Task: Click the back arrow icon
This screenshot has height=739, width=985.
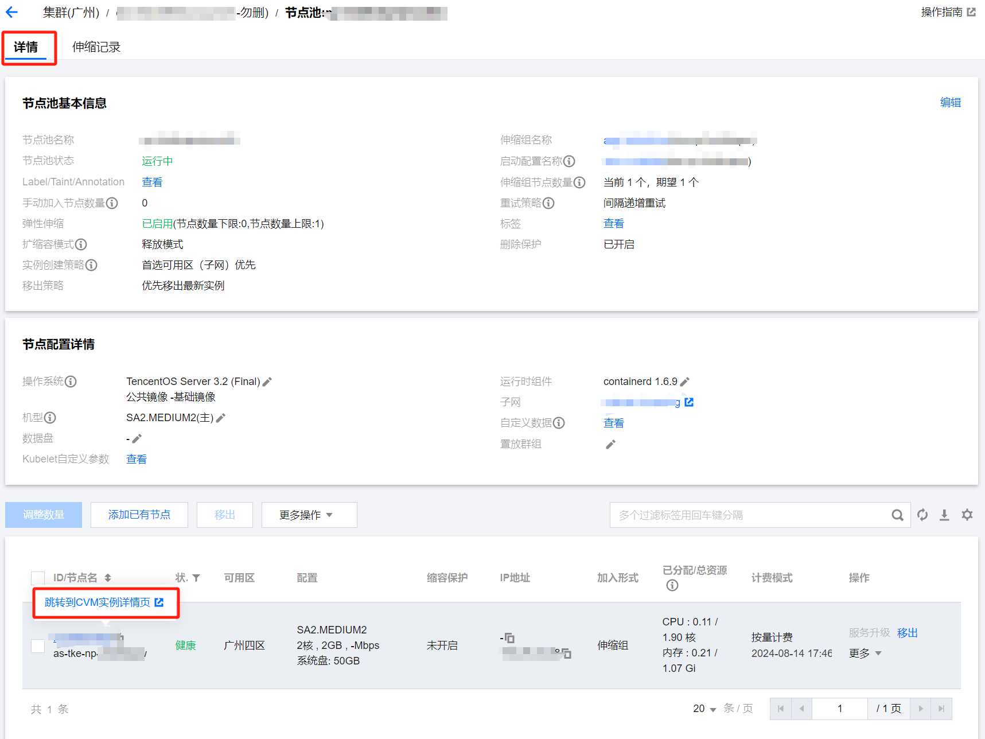Action: (x=12, y=13)
